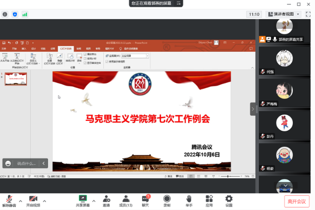Open the menu on the screen-sharing banner
The image size is (315, 210).
point(179,3)
